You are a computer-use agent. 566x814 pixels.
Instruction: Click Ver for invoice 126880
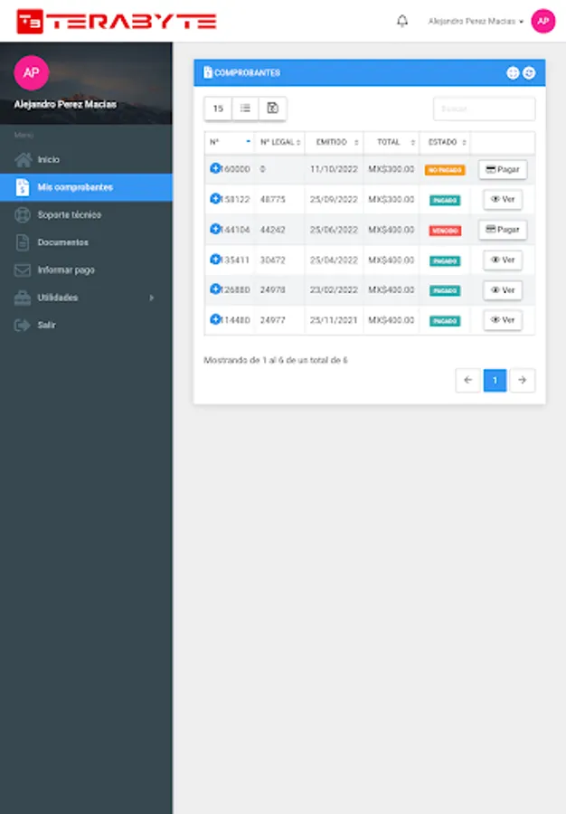[502, 290]
